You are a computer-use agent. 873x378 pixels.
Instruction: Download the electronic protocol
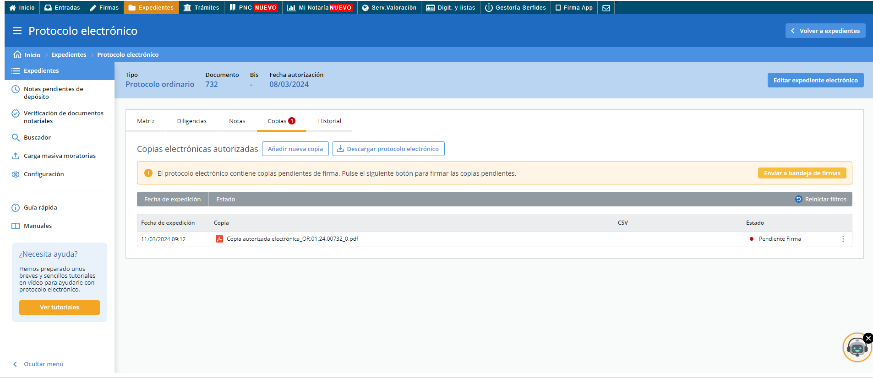pos(388,149)
